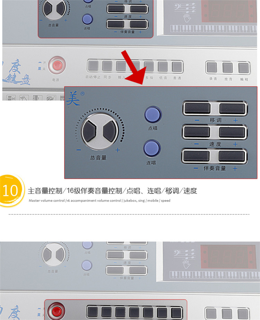Lower 总音量 via left knob key, enlarged panel
Screen dimensions: 260x320
click(89, 131)
